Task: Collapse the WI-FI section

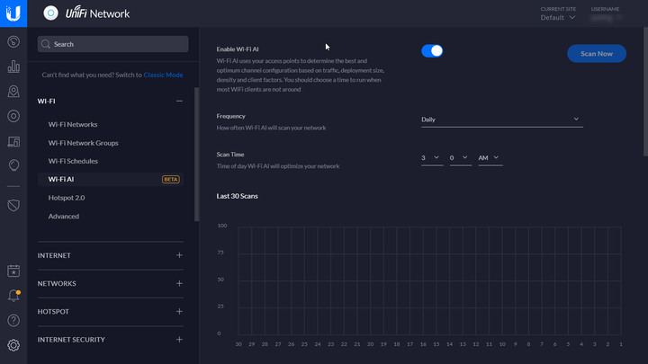Action: click(179, 101)
